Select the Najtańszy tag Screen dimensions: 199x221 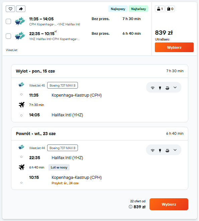138,9
